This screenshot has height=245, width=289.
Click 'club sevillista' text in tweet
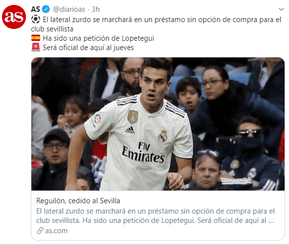[52, 29]
